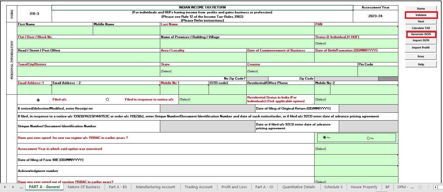The height and width of the screenshot is (192, 443).
Task: Click the Home button
Action: pyautogui.click(x=421, y=9)
